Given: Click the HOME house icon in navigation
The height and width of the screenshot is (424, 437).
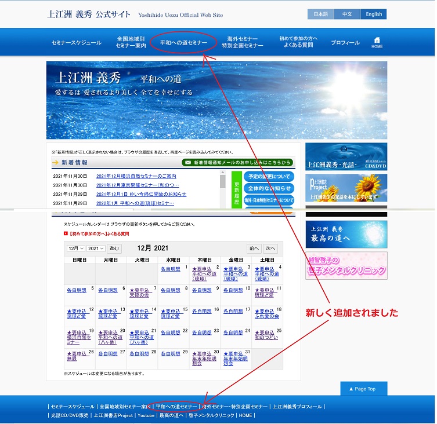Looking at the screenshot, I should tap(377, 42).
